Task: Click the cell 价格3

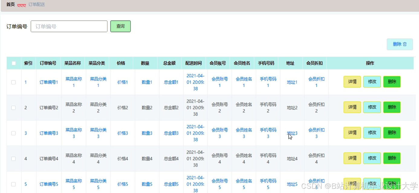Action: pyautogui.click(x=123, y=133)
